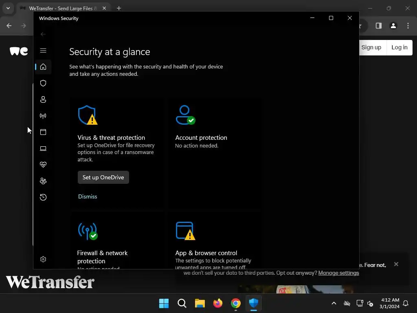This screenshot has height=313, width=417.
Task: Click the back arrow in Windows Security
Action: (43, 34)
